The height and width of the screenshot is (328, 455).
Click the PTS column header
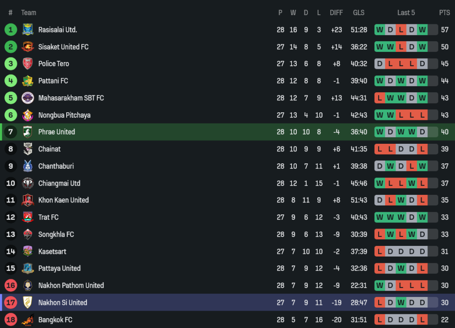(x=444, y=12)
